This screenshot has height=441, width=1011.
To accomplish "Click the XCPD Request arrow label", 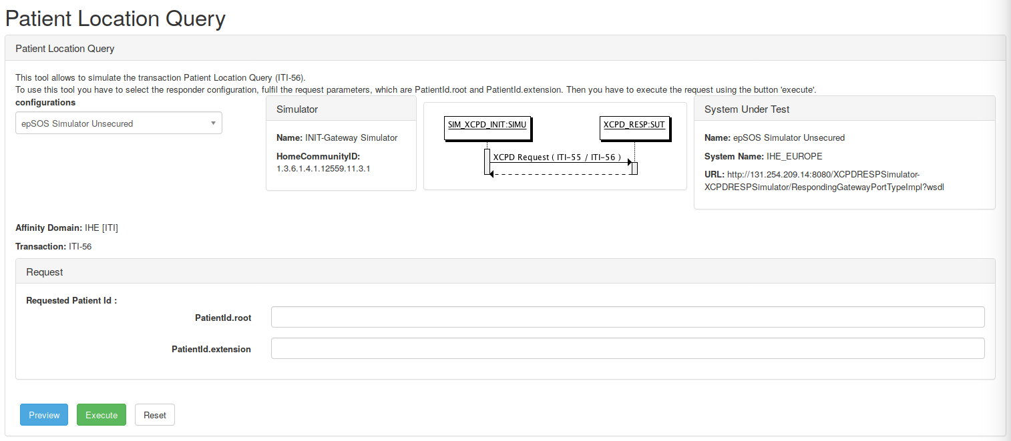I will 557,157.
